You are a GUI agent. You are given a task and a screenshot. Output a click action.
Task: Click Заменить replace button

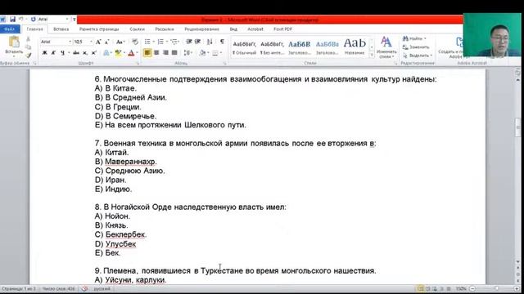pyautogui.click(x=416, y=47)
